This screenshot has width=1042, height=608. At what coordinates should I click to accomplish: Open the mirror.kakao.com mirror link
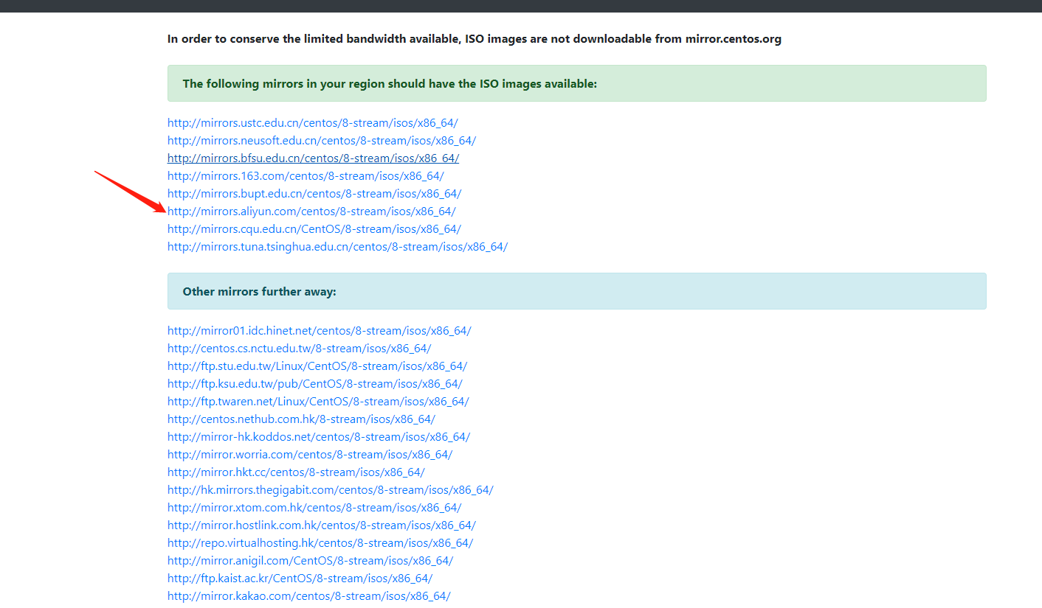(x=308, y=596)
